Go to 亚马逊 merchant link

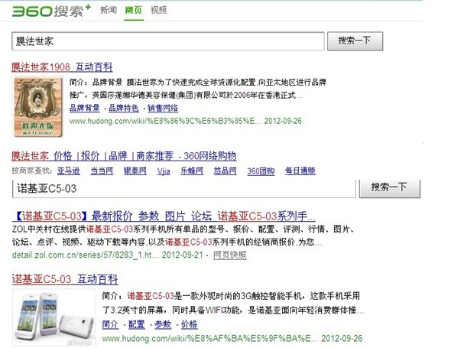pos(69,171)
